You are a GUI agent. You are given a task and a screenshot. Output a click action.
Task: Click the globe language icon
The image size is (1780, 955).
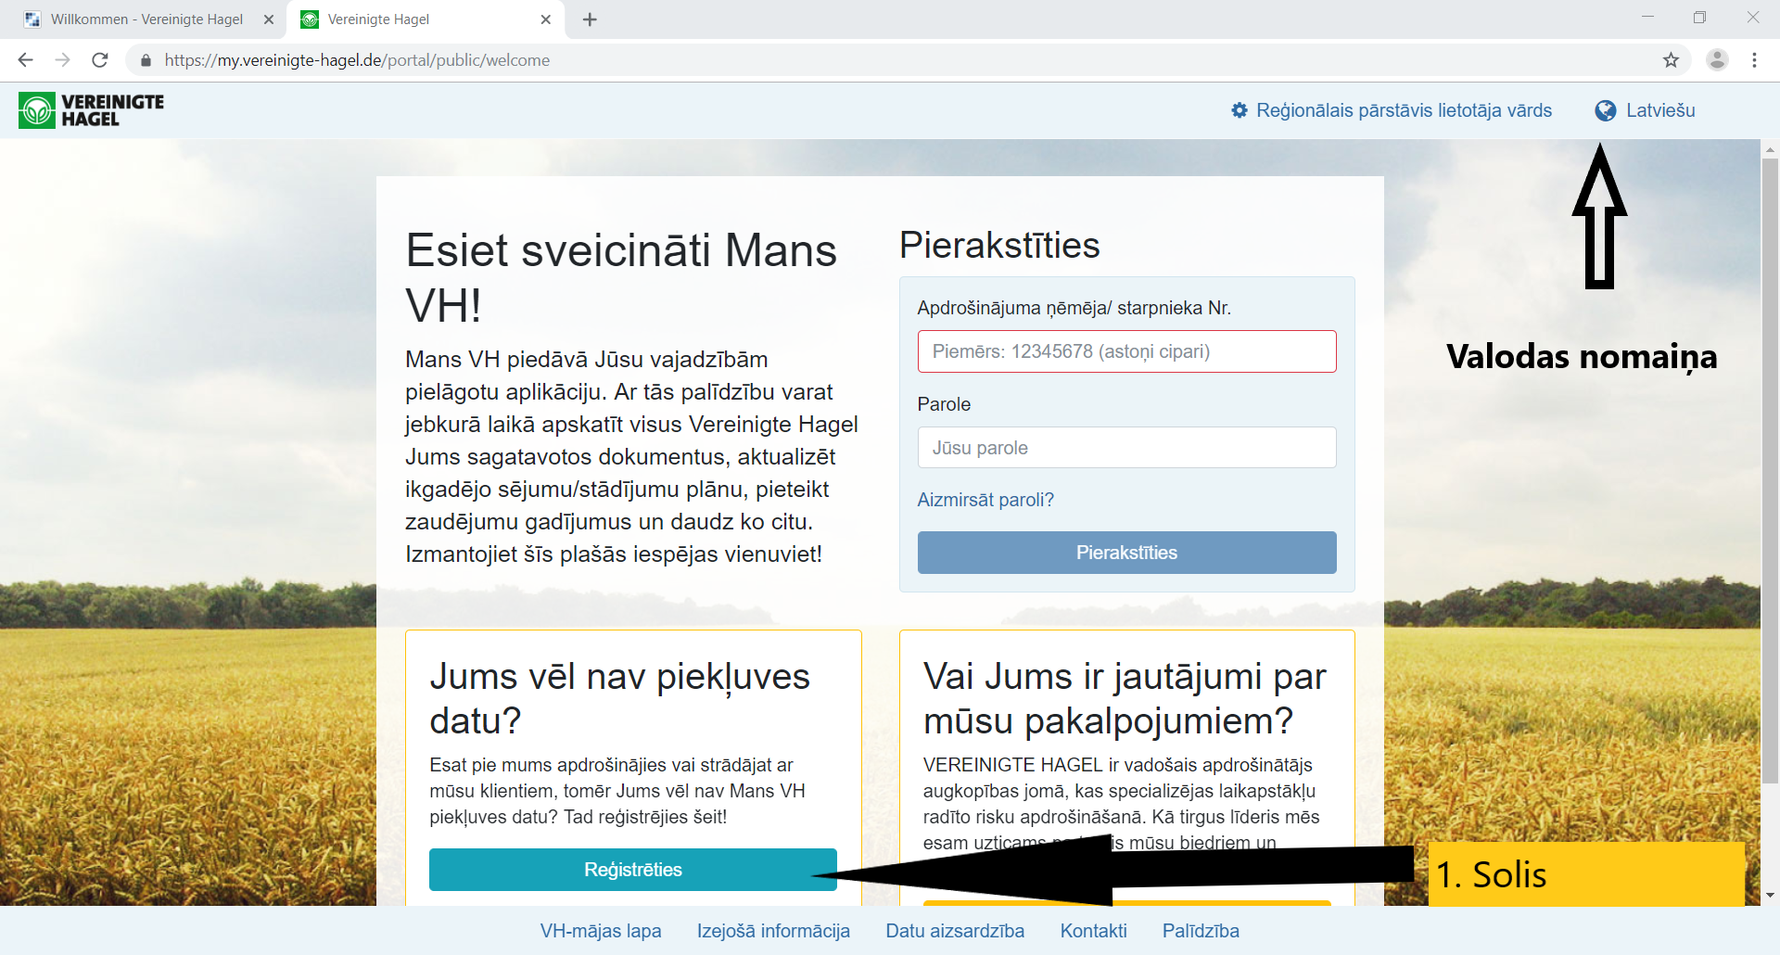tap(1606, 111)
